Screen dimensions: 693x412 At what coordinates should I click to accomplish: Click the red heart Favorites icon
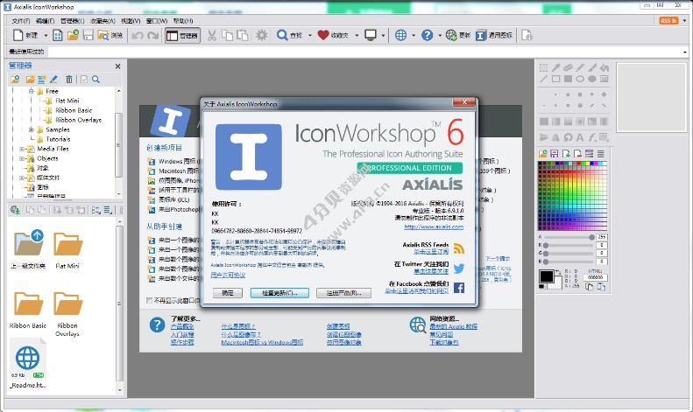(x=323, y=35)
